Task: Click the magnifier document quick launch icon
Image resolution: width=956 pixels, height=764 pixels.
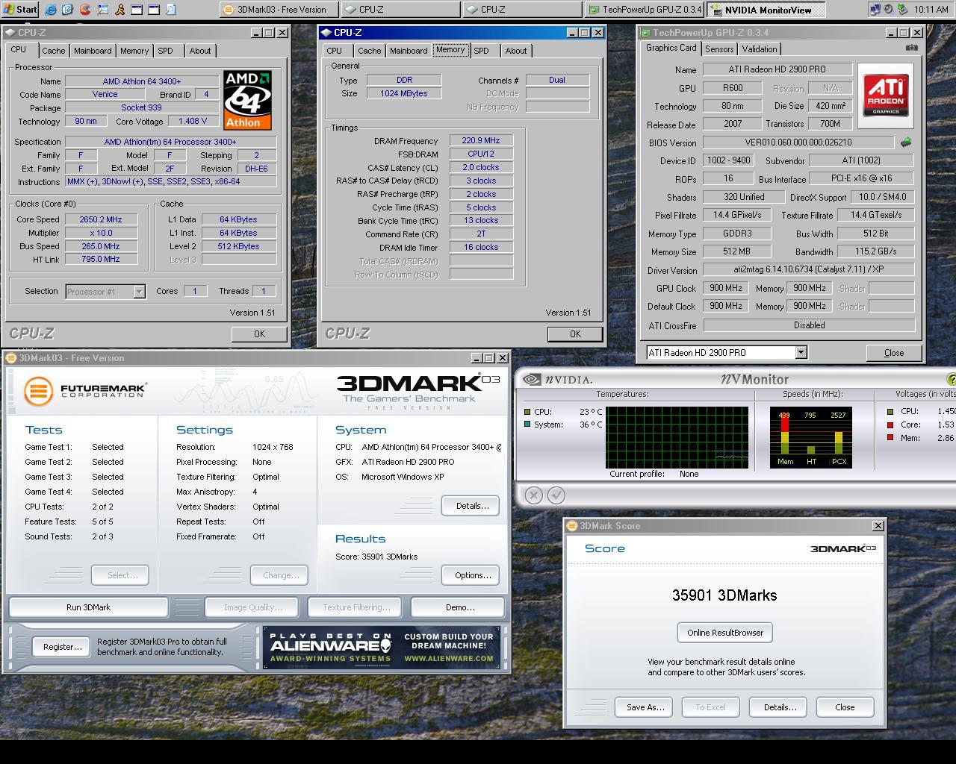Action: pos(171,10)
